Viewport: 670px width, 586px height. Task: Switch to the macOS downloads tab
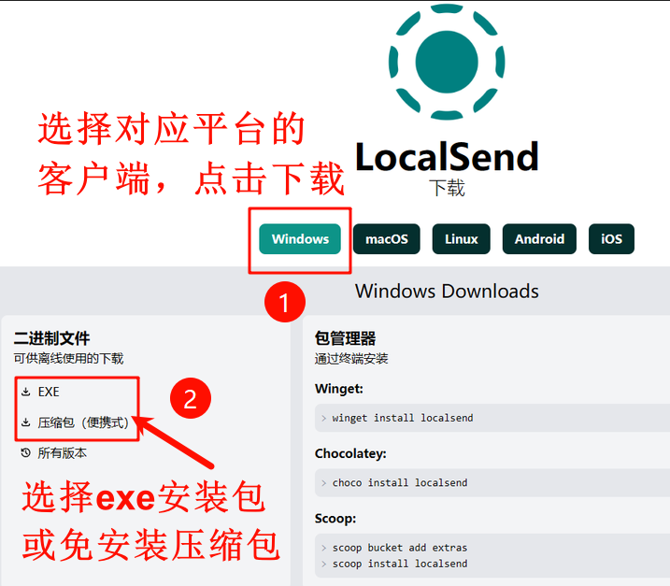386,239
